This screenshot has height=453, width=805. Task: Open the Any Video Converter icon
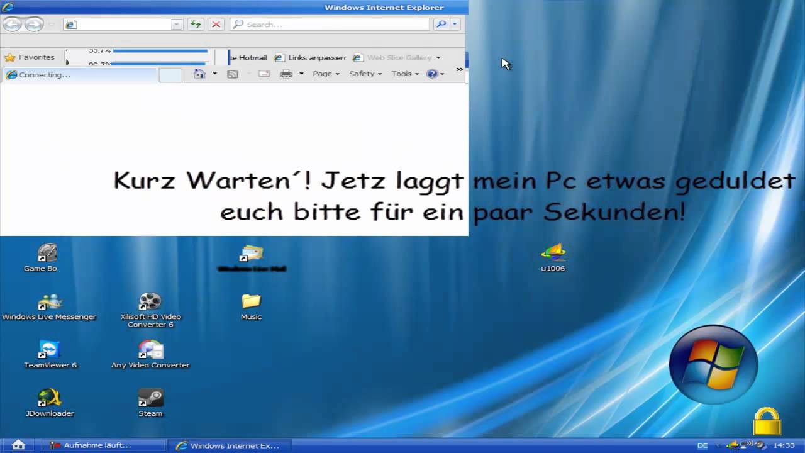coord(150,355)
